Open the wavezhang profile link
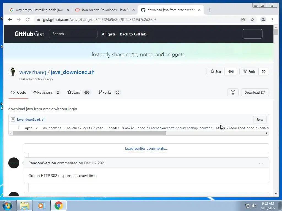 (33, 72)
